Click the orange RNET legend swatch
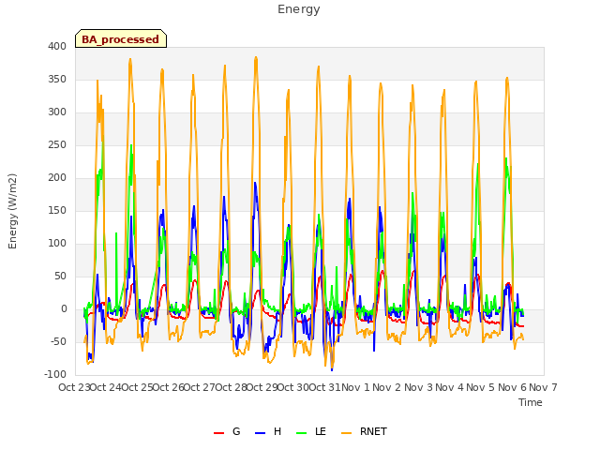The image size is (600, 450). [346, 433]
